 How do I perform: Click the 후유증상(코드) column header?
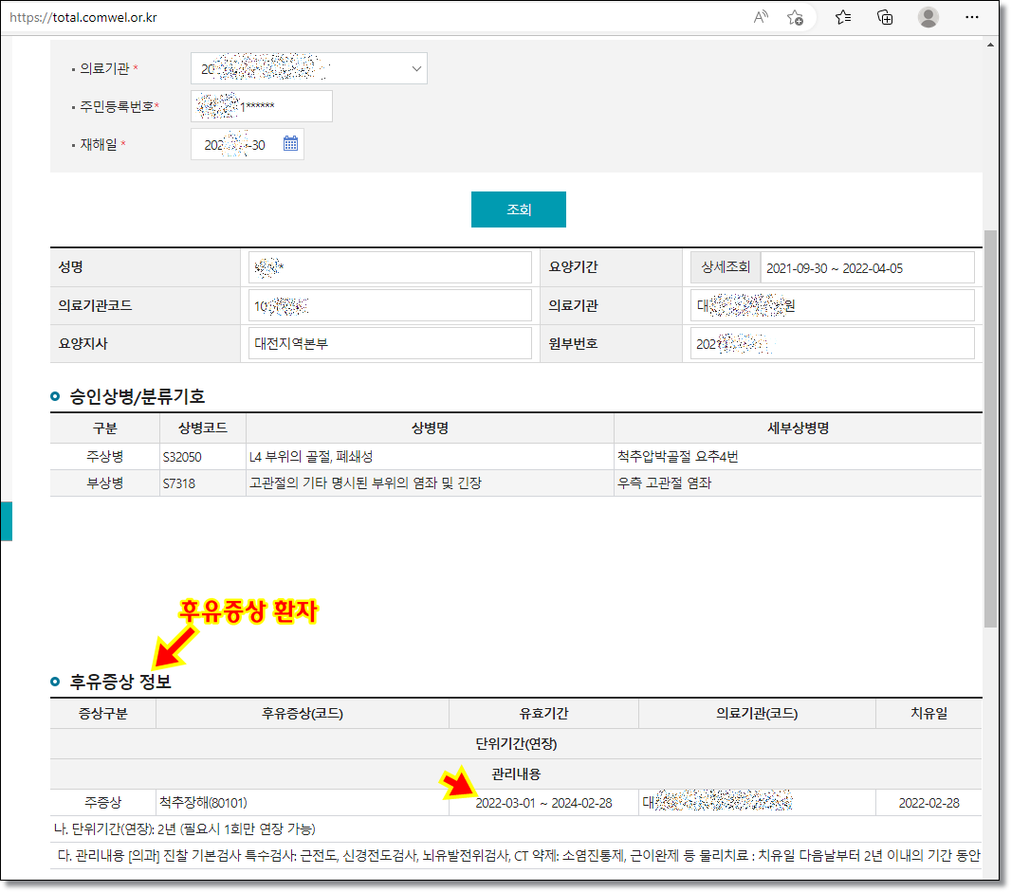tap(303, 714)
